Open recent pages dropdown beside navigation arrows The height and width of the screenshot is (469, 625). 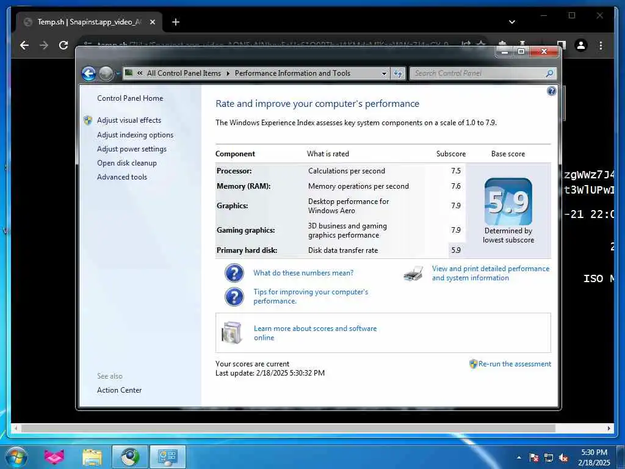pos(118,73)
